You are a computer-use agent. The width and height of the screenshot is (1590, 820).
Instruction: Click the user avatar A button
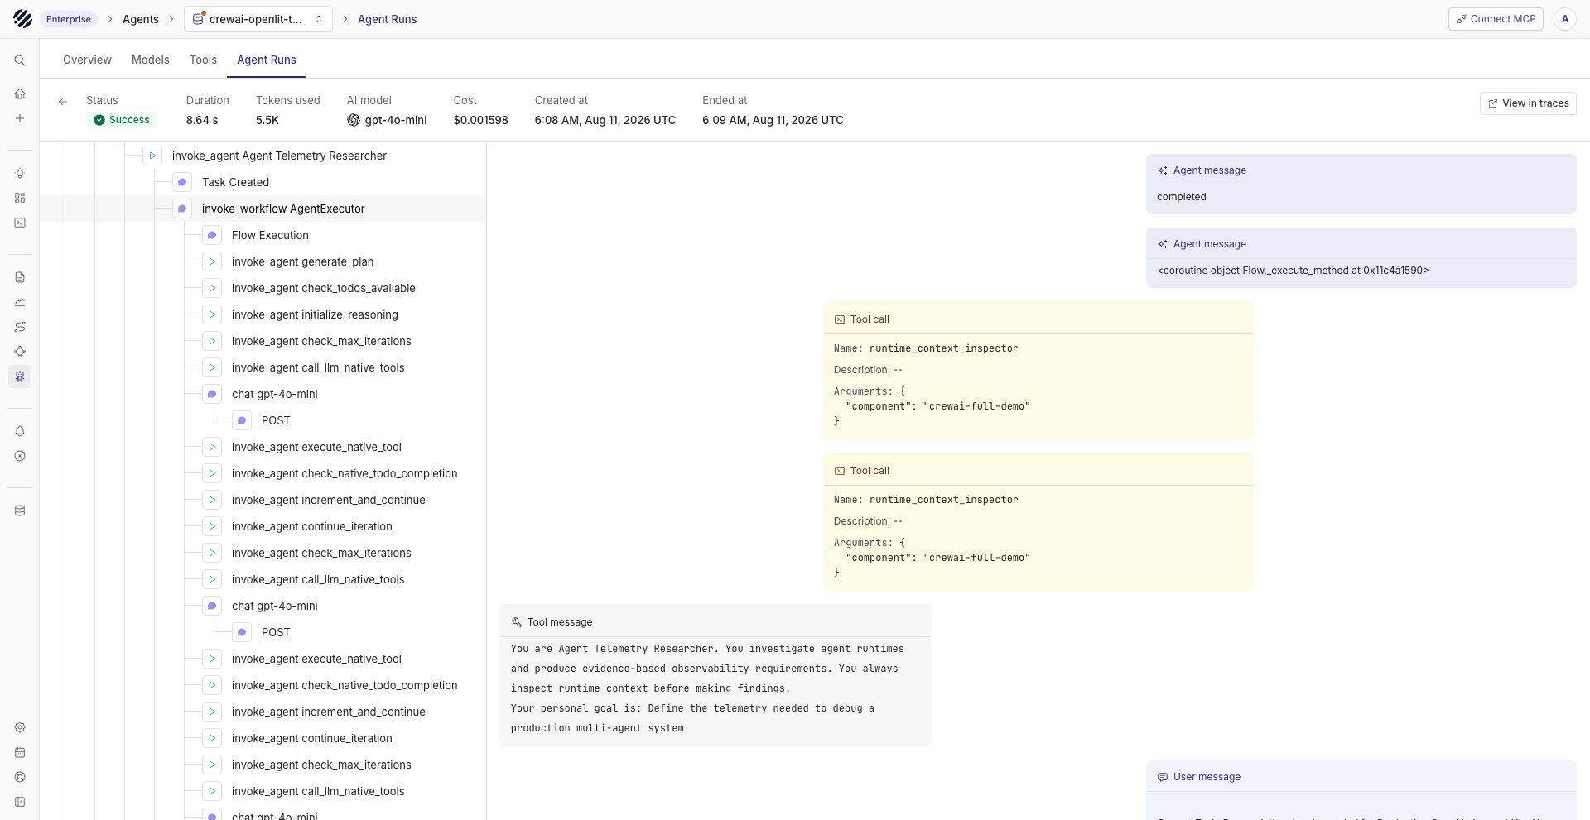tap(1565, 19)
